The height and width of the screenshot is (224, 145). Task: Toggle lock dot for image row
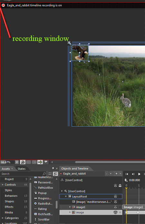tap(120, 212)
